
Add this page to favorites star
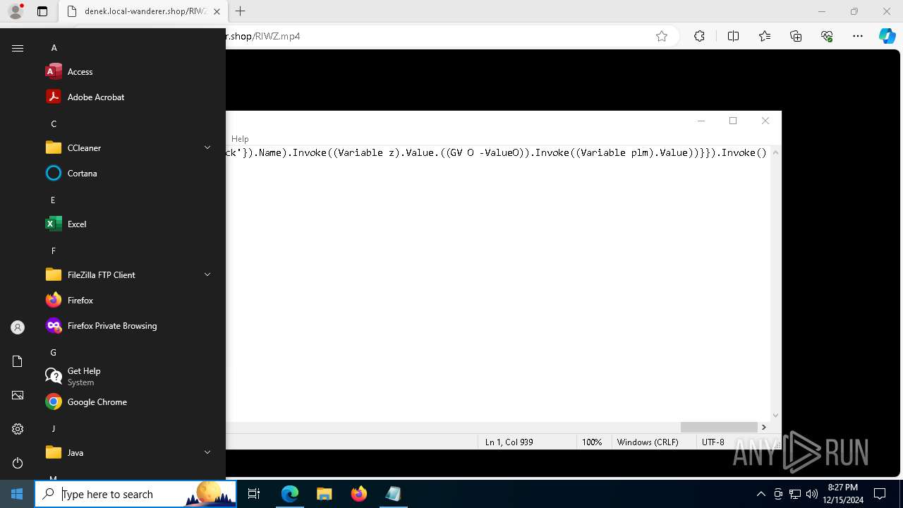(662, 36)
